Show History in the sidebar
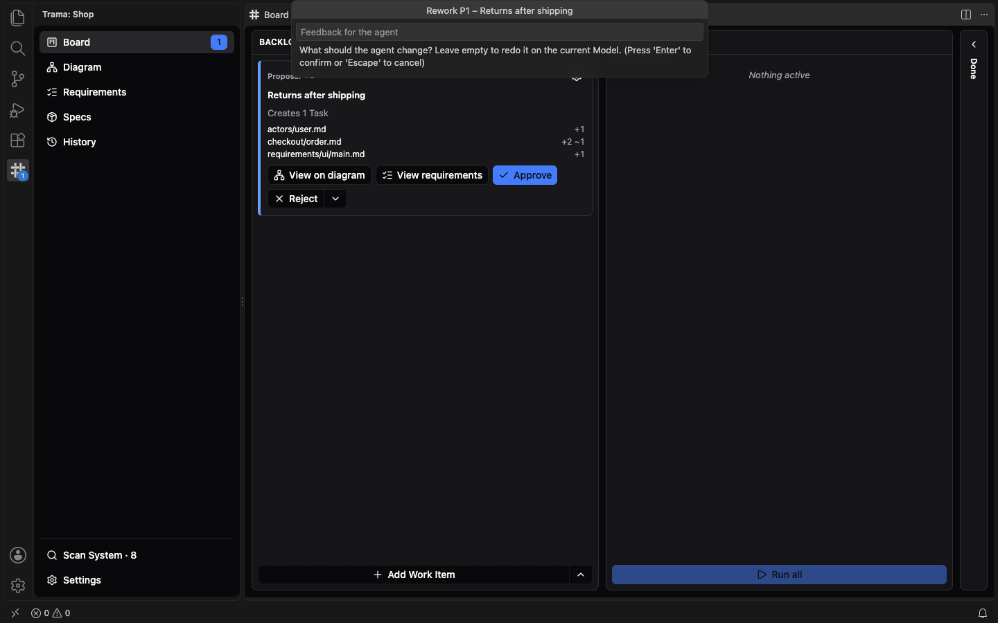 [137, 142]
